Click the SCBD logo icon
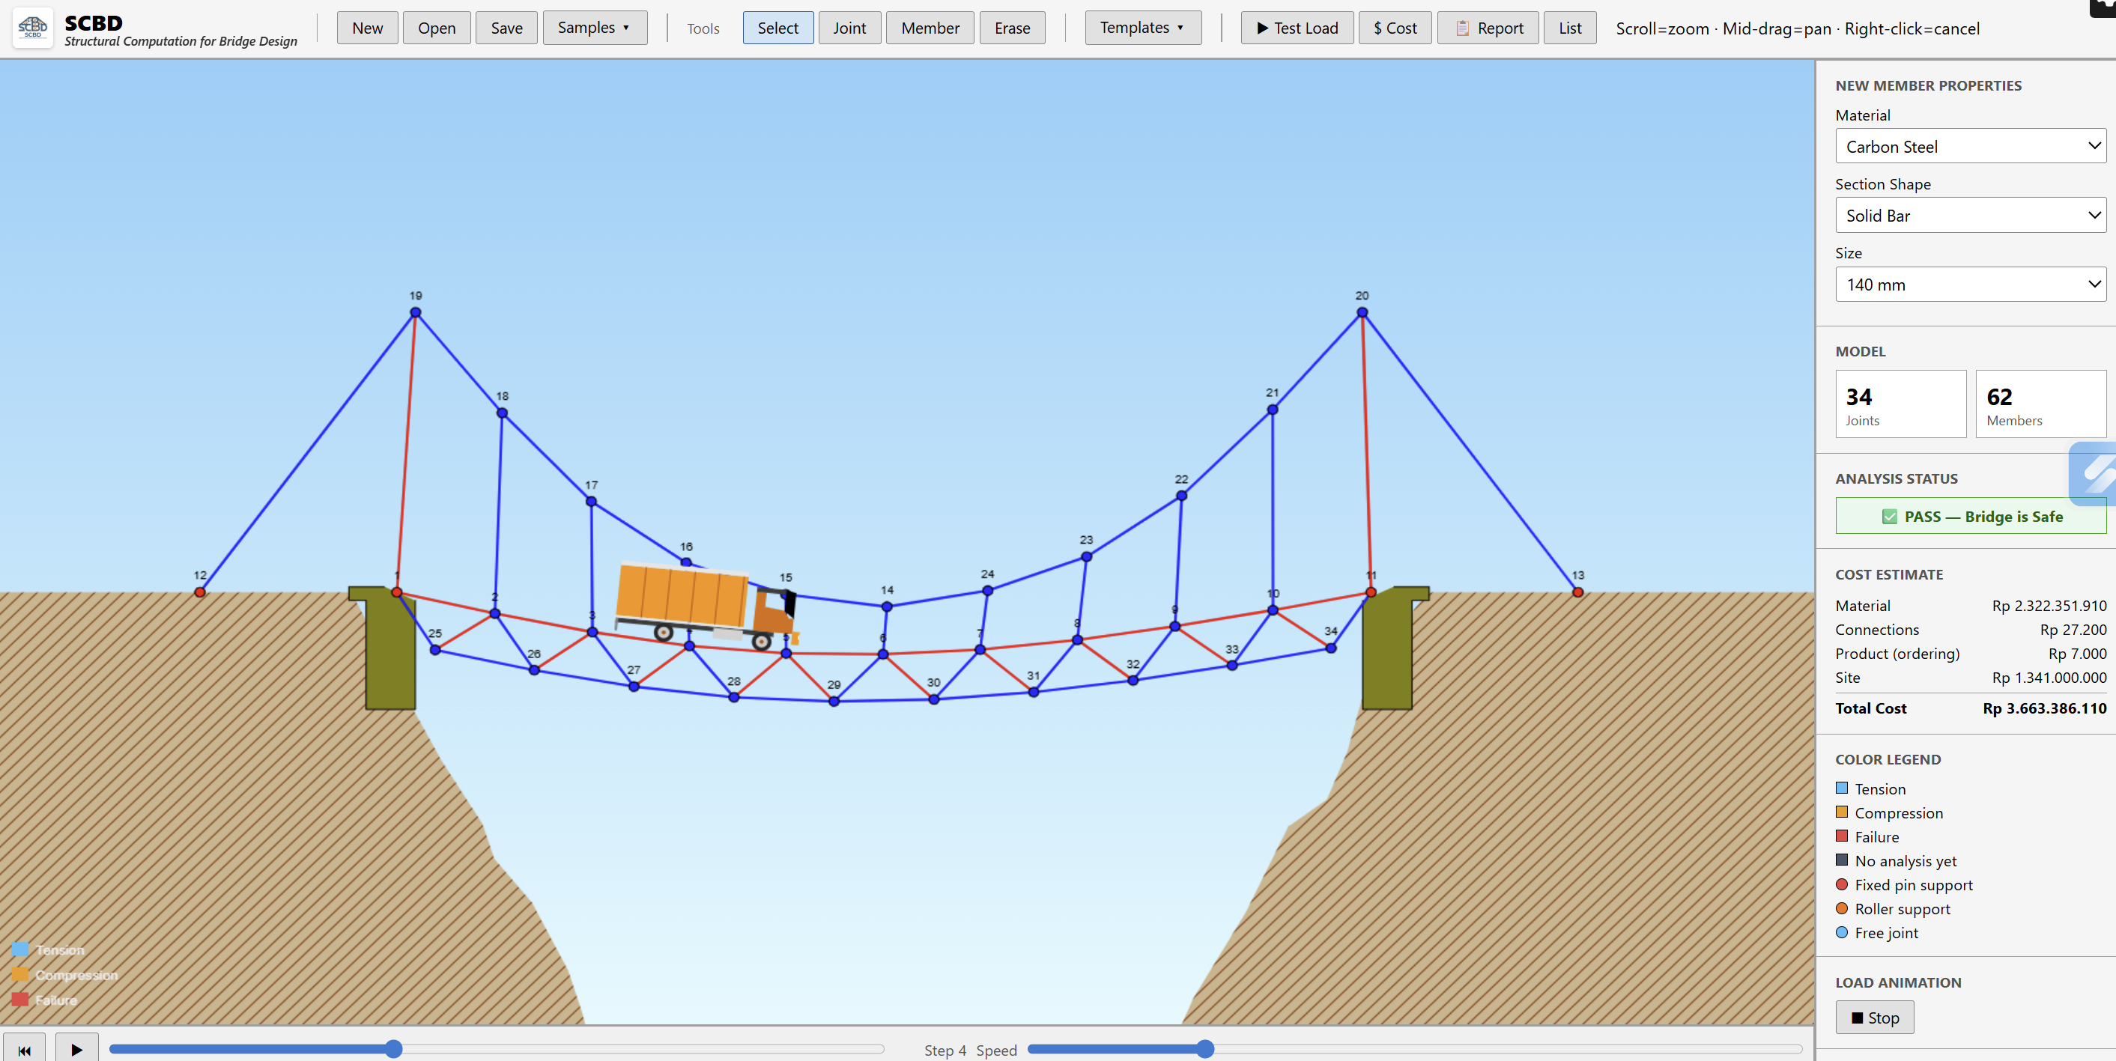 pyautogui.click(x=33, y=28)
